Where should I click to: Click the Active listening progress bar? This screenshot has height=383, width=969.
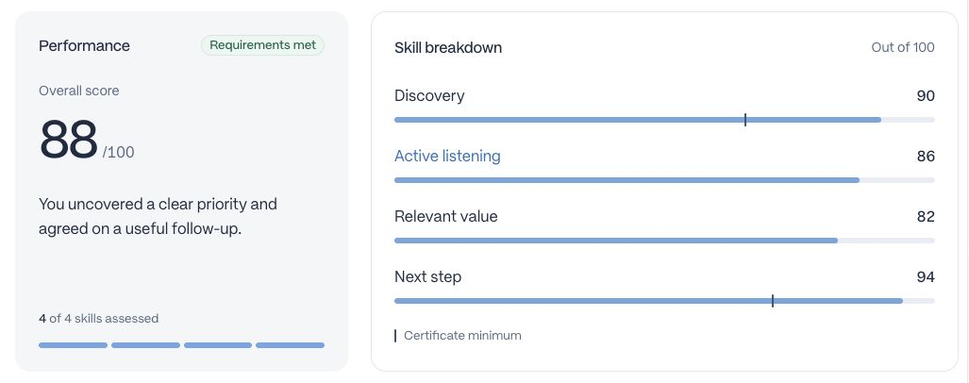(x=664, y=180)
